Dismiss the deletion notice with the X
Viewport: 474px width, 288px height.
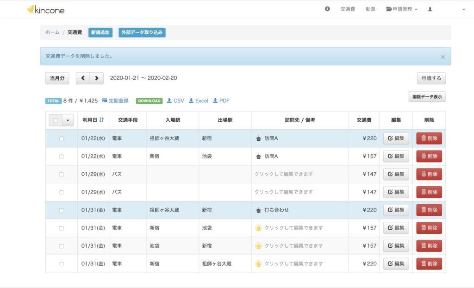443,56
